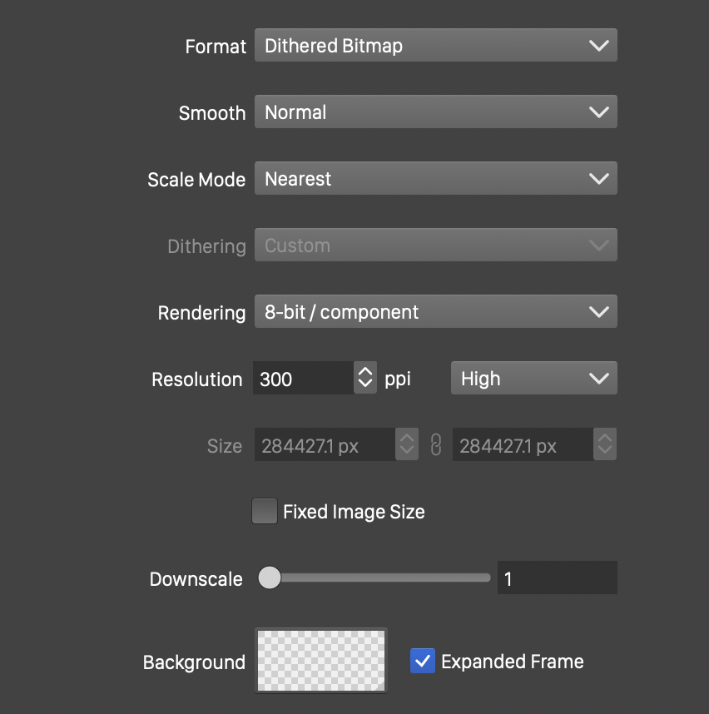Click the disabled Dithering dropdown showing Custom
This screenshot has width=709, height=714.
435,245
